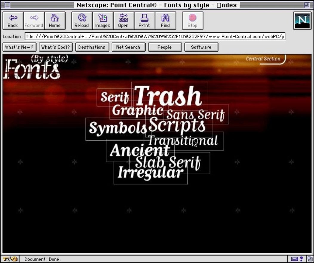Click the Location URL field
This screenshot has width=314, height=263.
click(155, 37)
